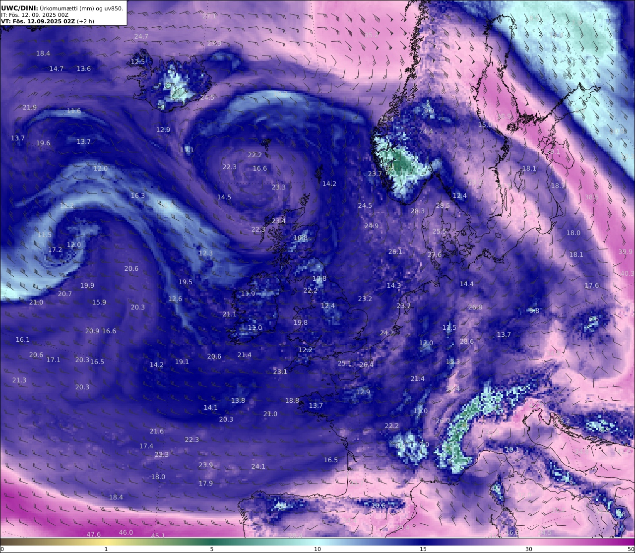Click the color scale label 0
Screen dimensions: 635x553
(x=2, y=549)
